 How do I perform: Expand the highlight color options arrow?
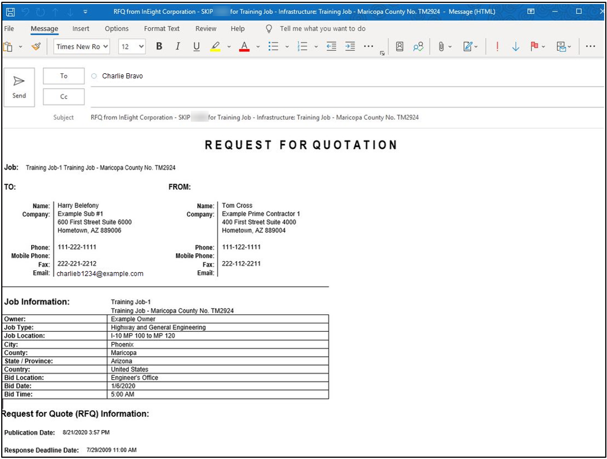(229, 47)
